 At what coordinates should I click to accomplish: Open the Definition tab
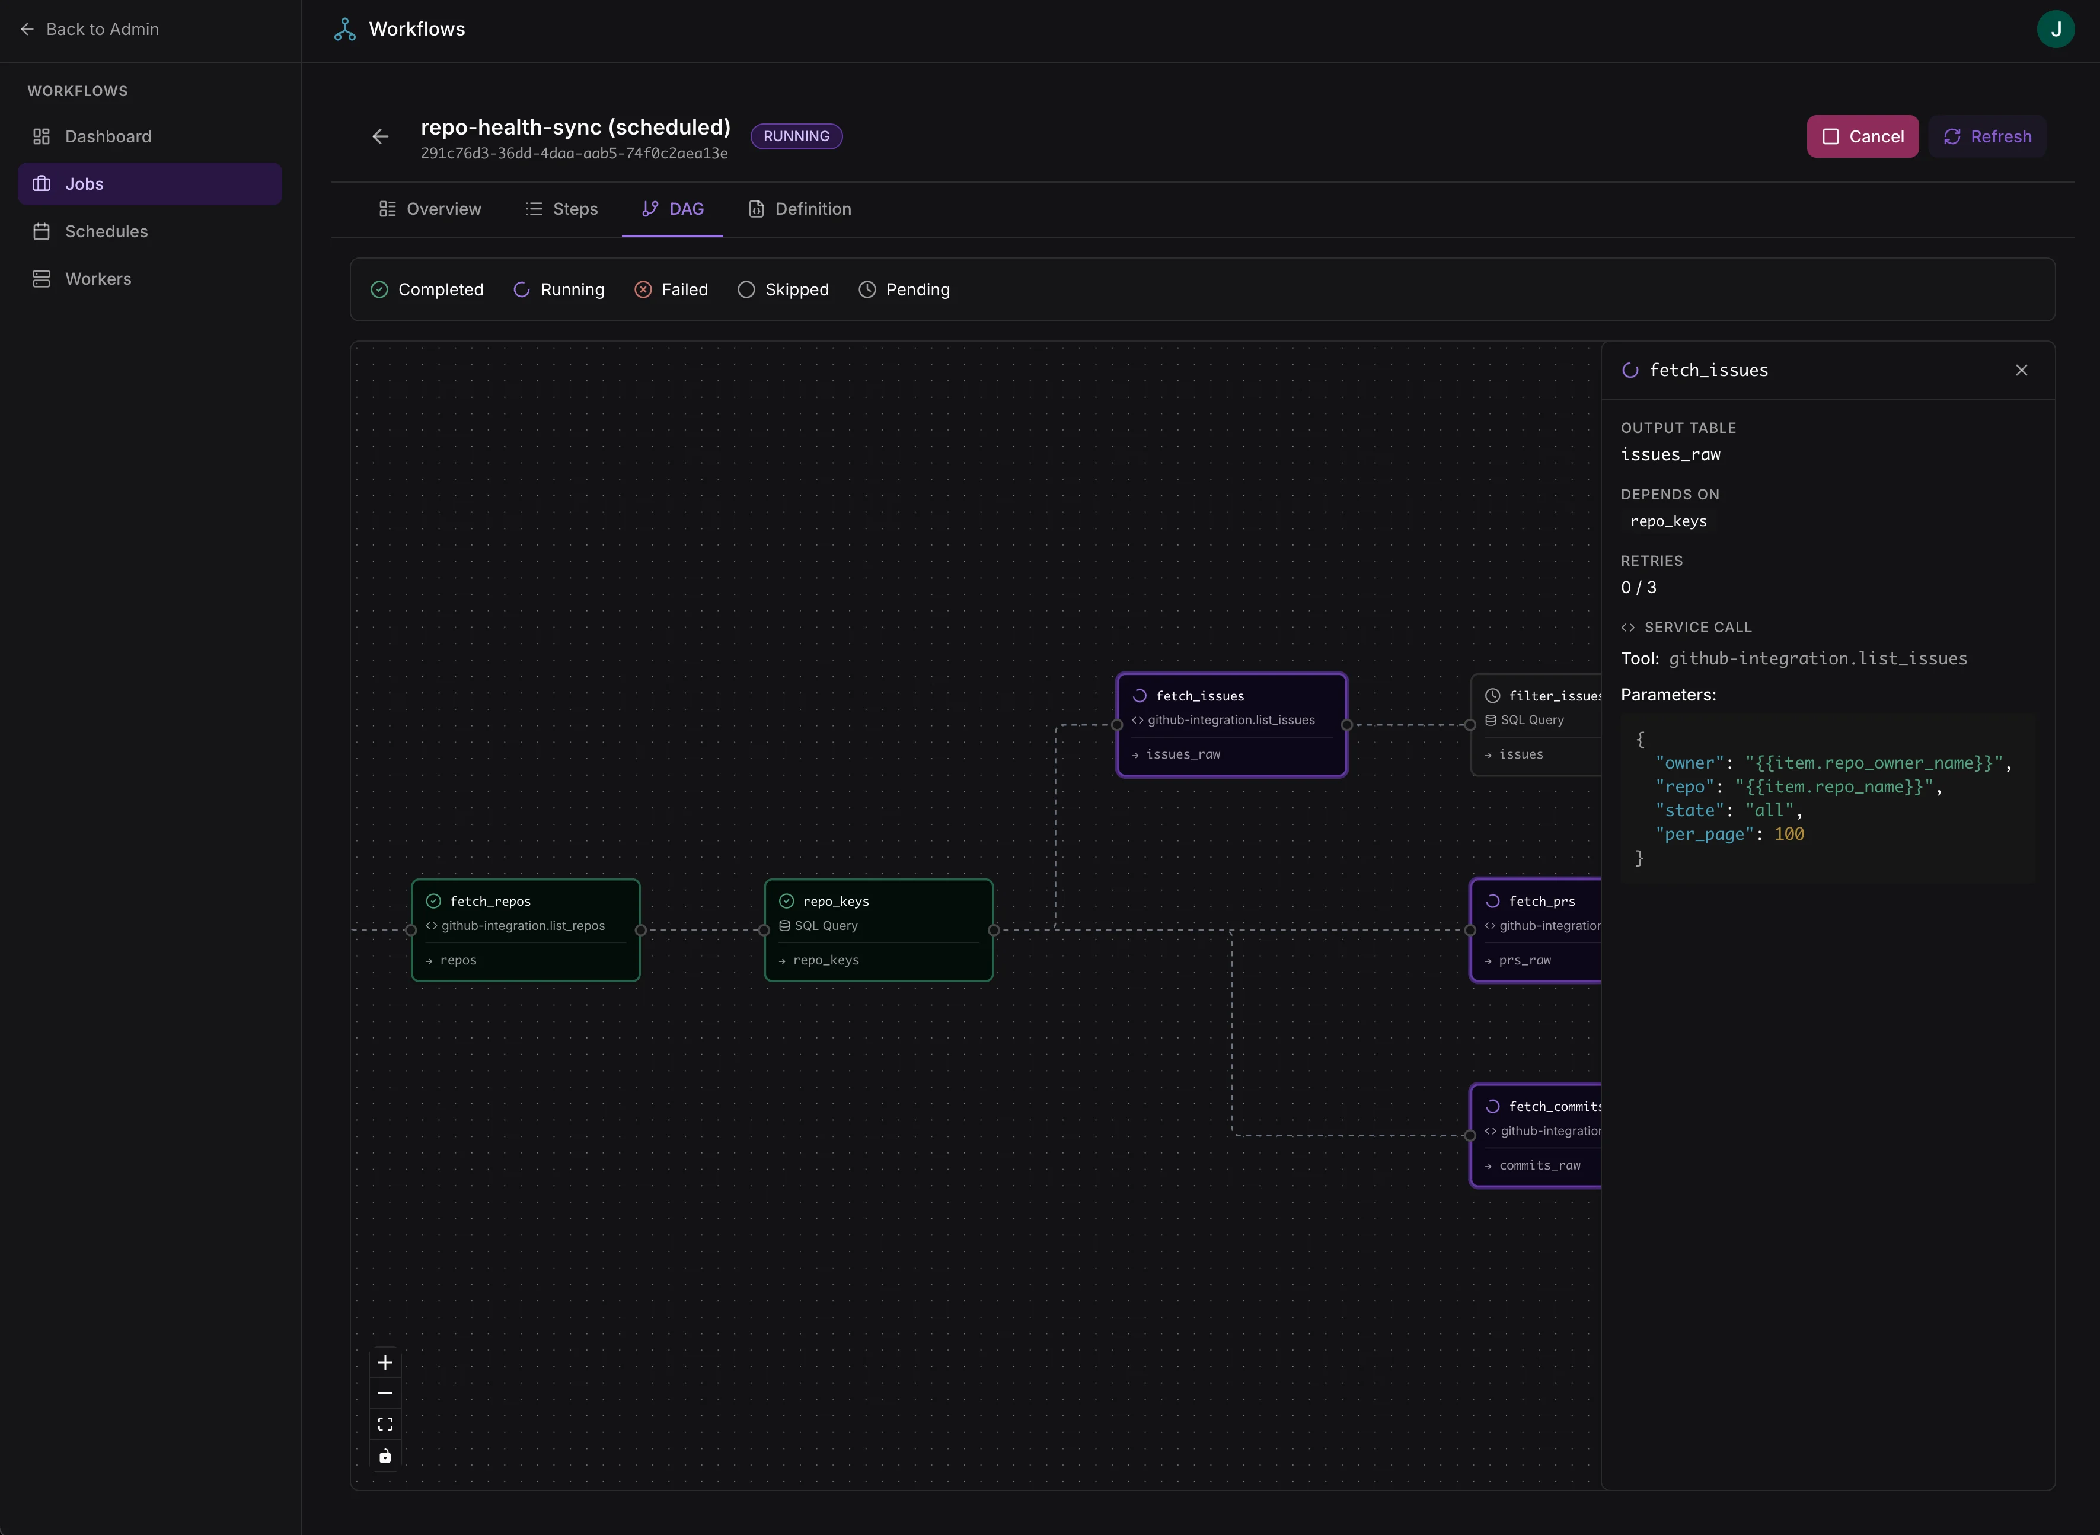point(800,209)
